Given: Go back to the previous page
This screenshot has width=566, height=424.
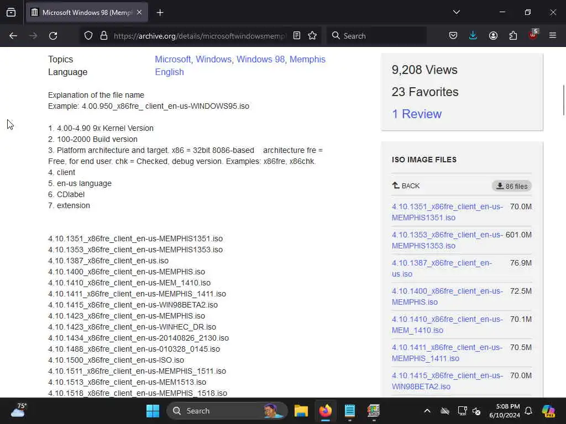Looking at the screenshot, I should click(13, 36).
